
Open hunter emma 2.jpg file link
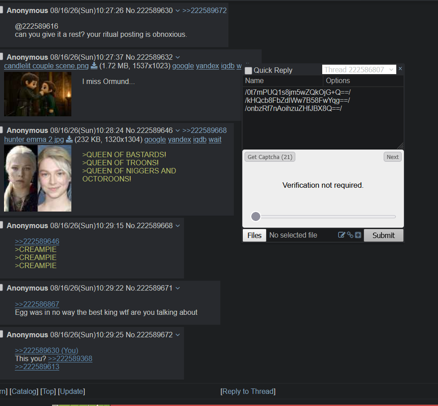pos(34,139)
